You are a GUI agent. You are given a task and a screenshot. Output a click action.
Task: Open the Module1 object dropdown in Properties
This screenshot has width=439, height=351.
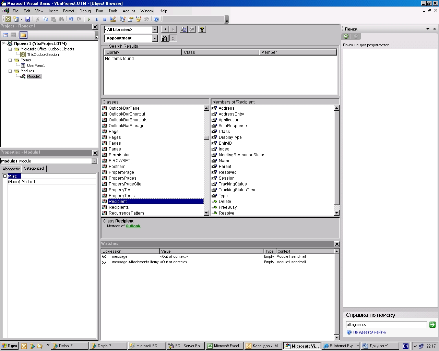pos(94,161)
